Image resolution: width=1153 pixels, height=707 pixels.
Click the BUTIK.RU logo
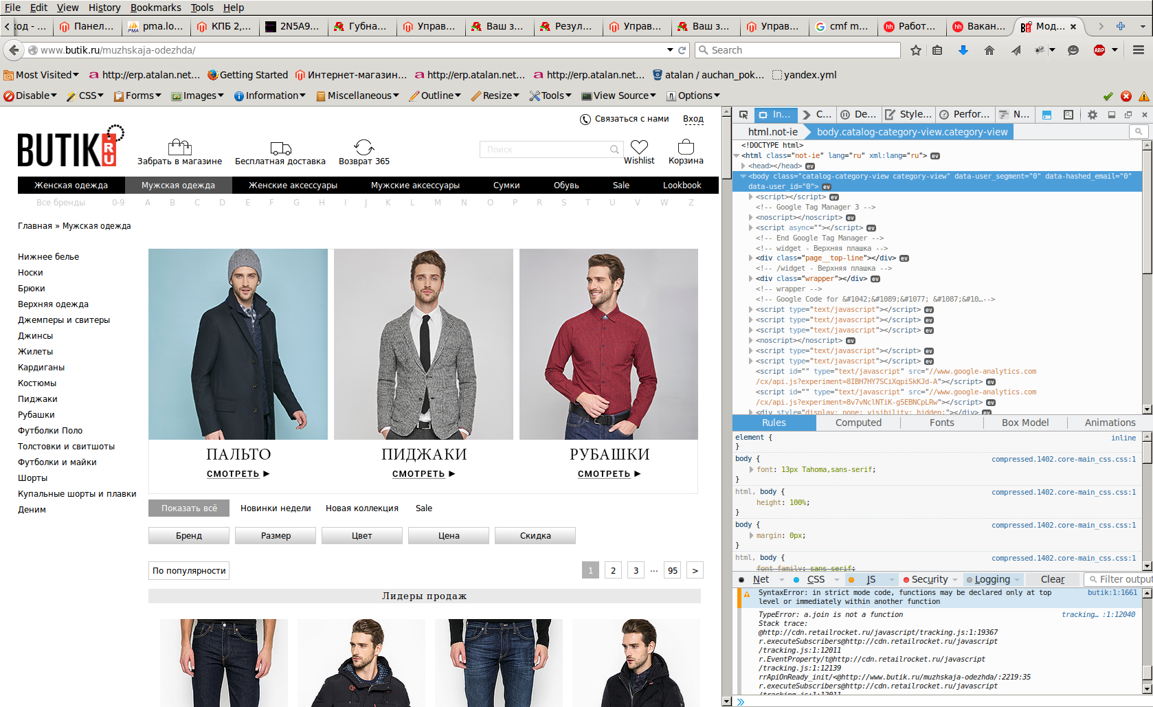(71, 146)
